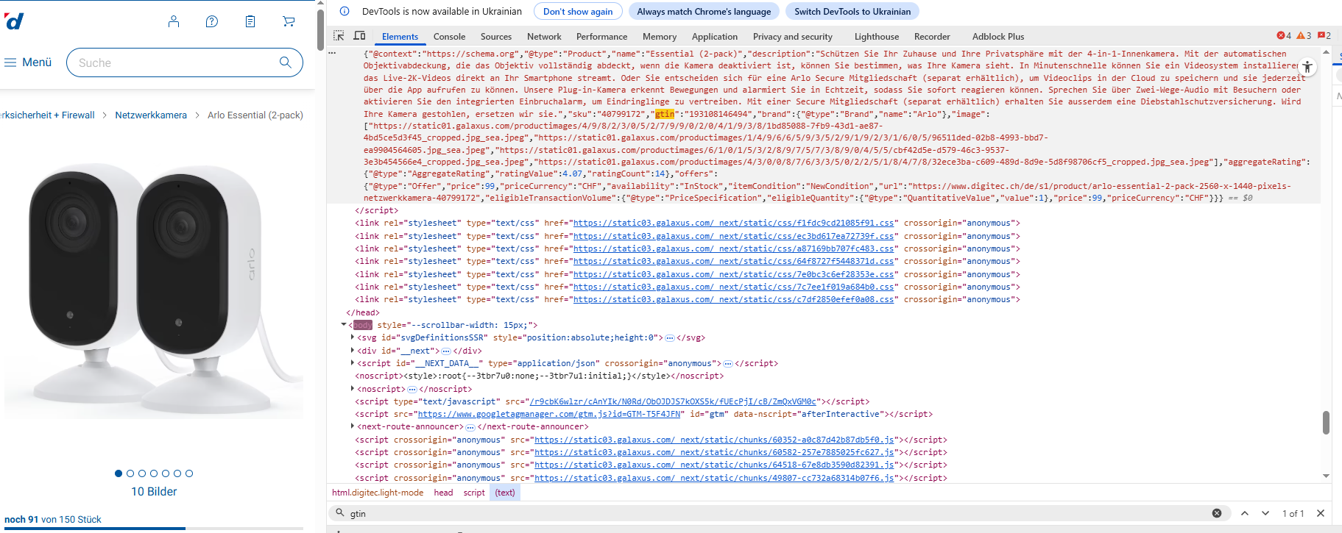Click the issues count flag icon
The image size is (1342, 533).
pyautogui.click(x=1324, y=35)
